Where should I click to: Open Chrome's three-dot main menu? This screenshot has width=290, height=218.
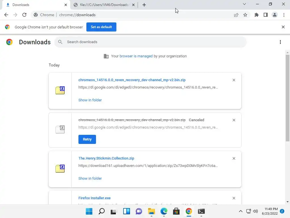284,15
